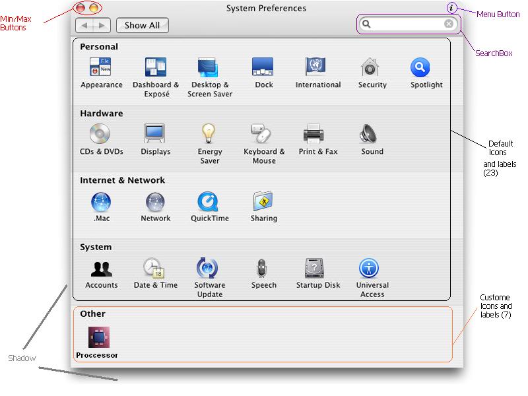
Task: Go forward with the right arrow
Action: tap(102, 25)
